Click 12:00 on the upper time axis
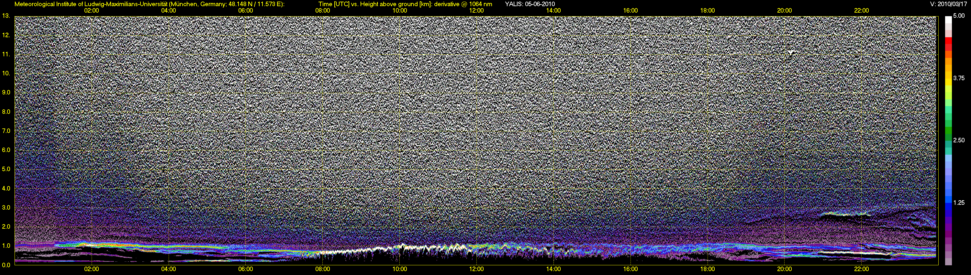This screenshot has width=971, height=275. coord(476,11)
